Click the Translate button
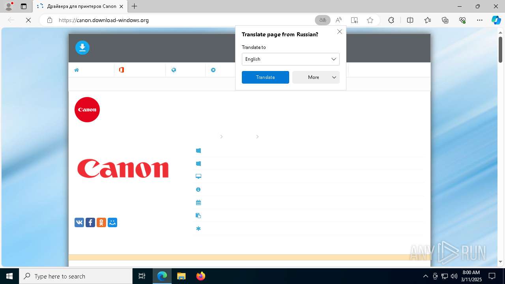Image resolution: width=505 pixels, height=284 pixels. click(x=266, y=77)
